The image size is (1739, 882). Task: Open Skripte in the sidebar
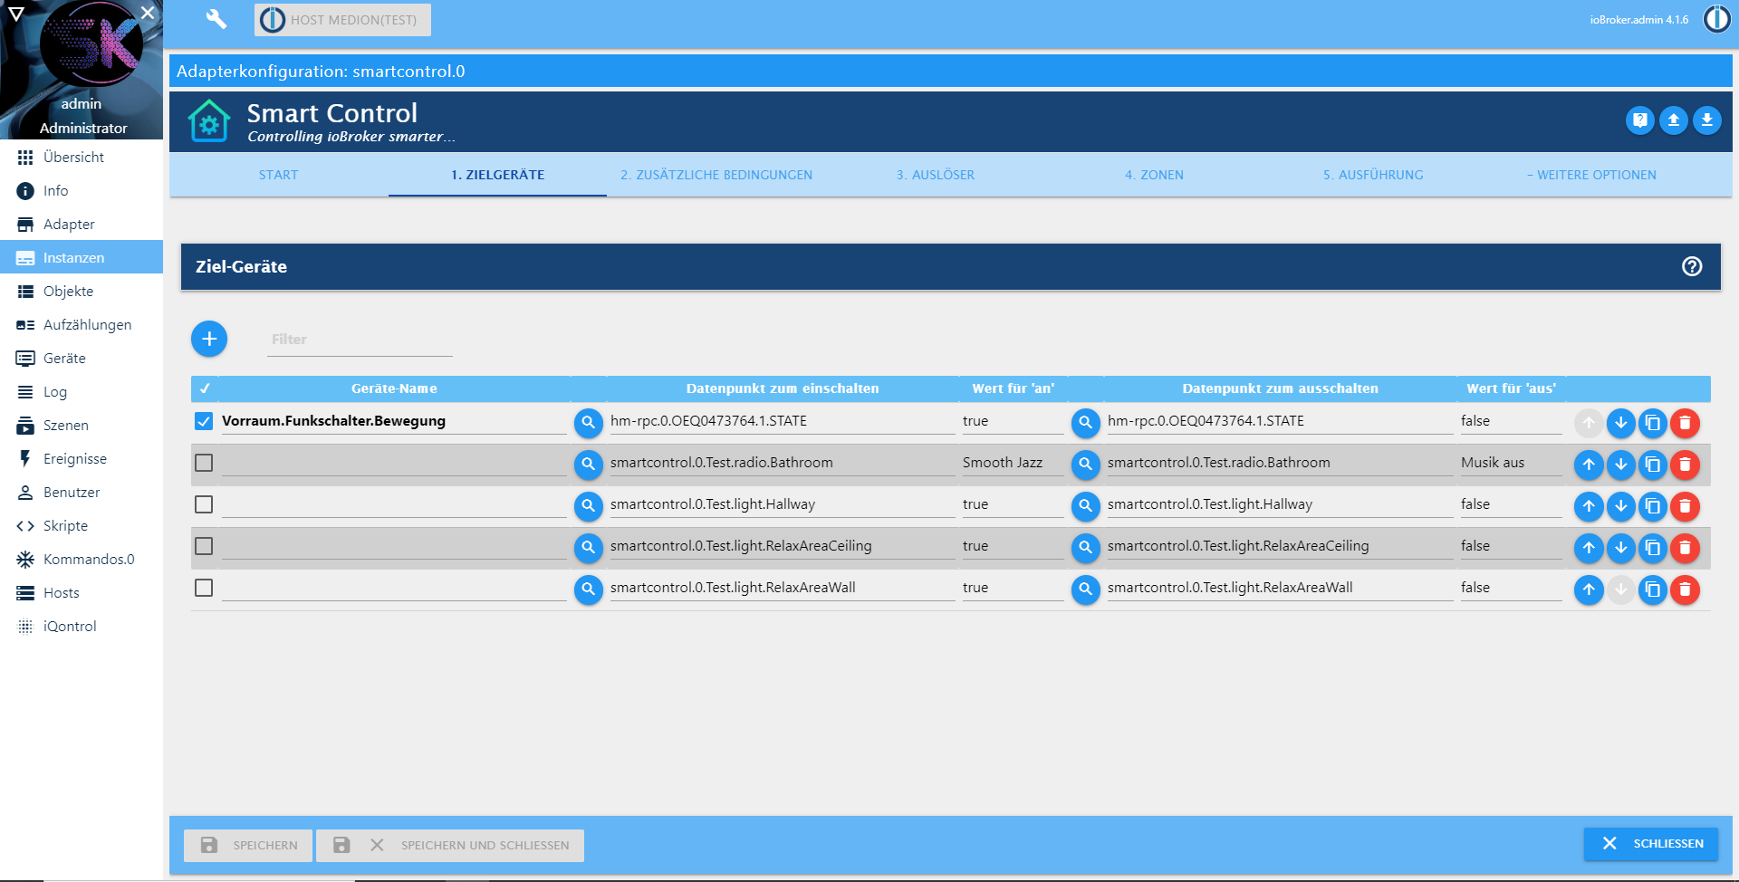82,525
